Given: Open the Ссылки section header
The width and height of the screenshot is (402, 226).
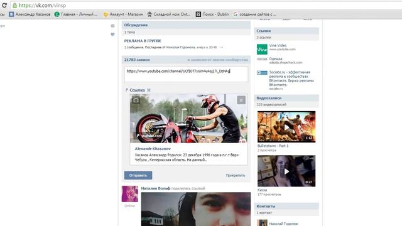Looking at the screenshot, I should [x=286, y=31].
